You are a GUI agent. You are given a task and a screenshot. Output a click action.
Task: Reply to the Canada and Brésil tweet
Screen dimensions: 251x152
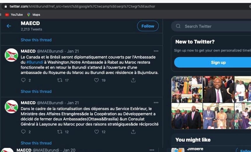[x=23, y=80]
